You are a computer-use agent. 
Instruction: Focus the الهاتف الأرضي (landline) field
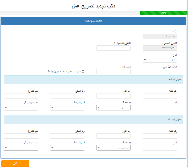[160, 72]
